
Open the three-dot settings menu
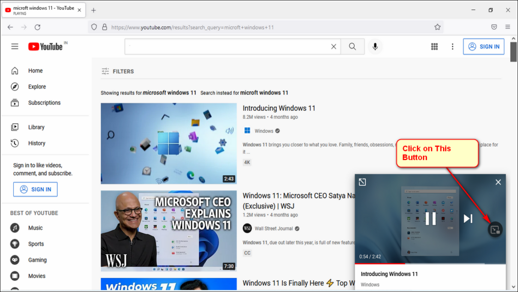pos(453,46)
